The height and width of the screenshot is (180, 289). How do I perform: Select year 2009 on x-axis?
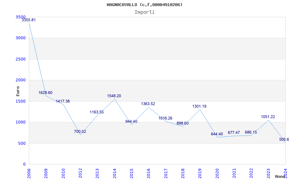46,173
